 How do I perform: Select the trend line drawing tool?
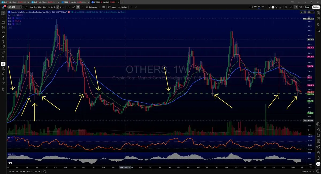pyautogui.click(x=3, y=18)
